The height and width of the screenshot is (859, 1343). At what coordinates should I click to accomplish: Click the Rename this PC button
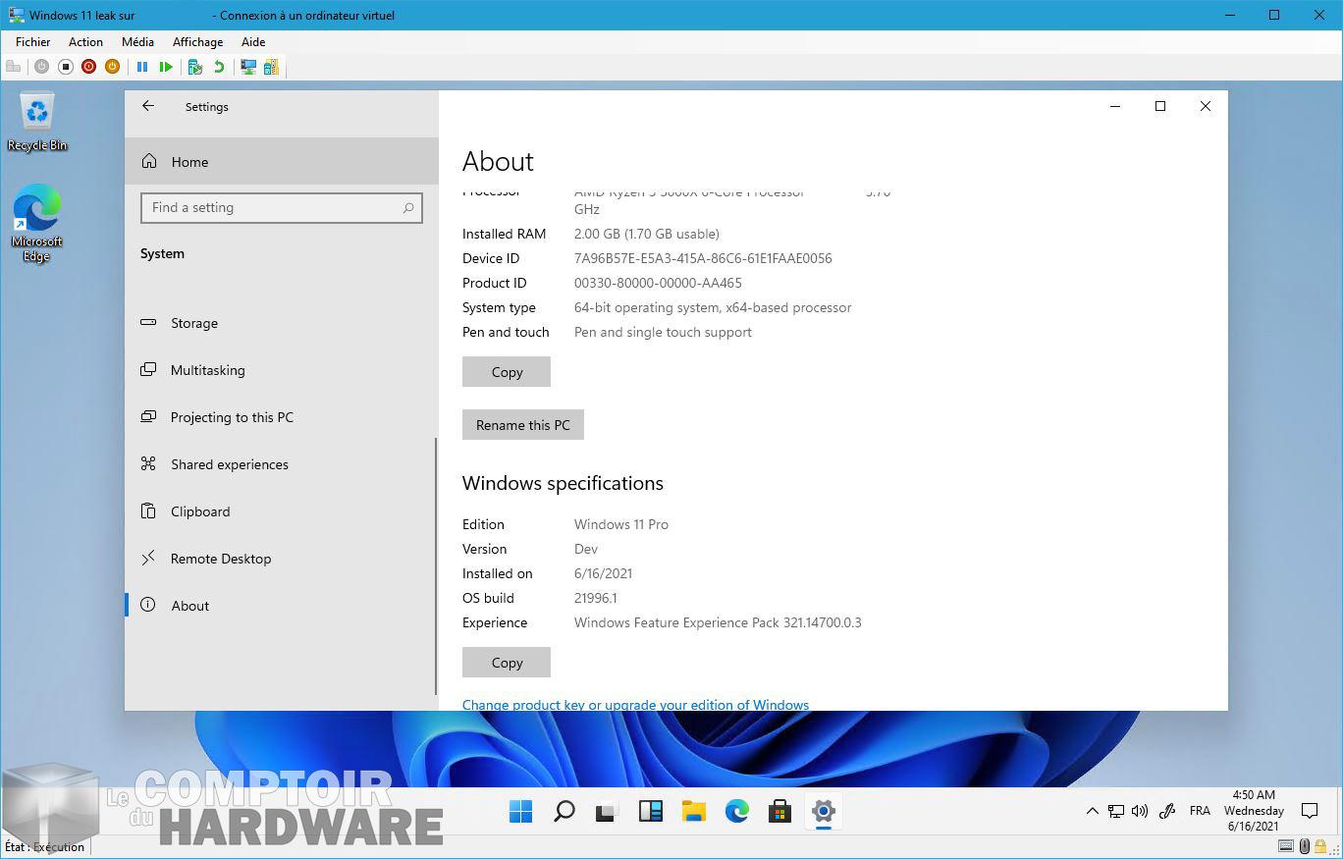coord(522,425)
